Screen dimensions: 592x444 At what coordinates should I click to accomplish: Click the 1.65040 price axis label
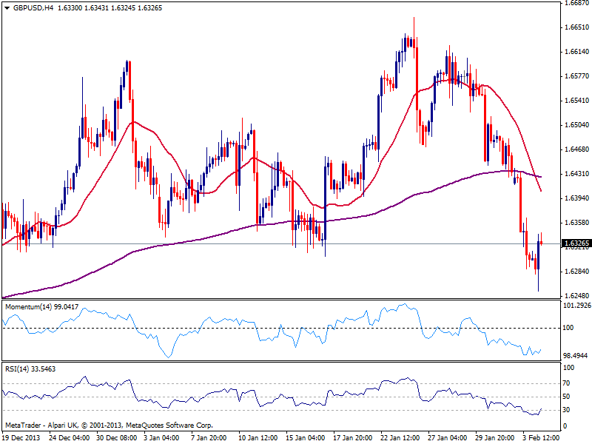tap(576, 125)
